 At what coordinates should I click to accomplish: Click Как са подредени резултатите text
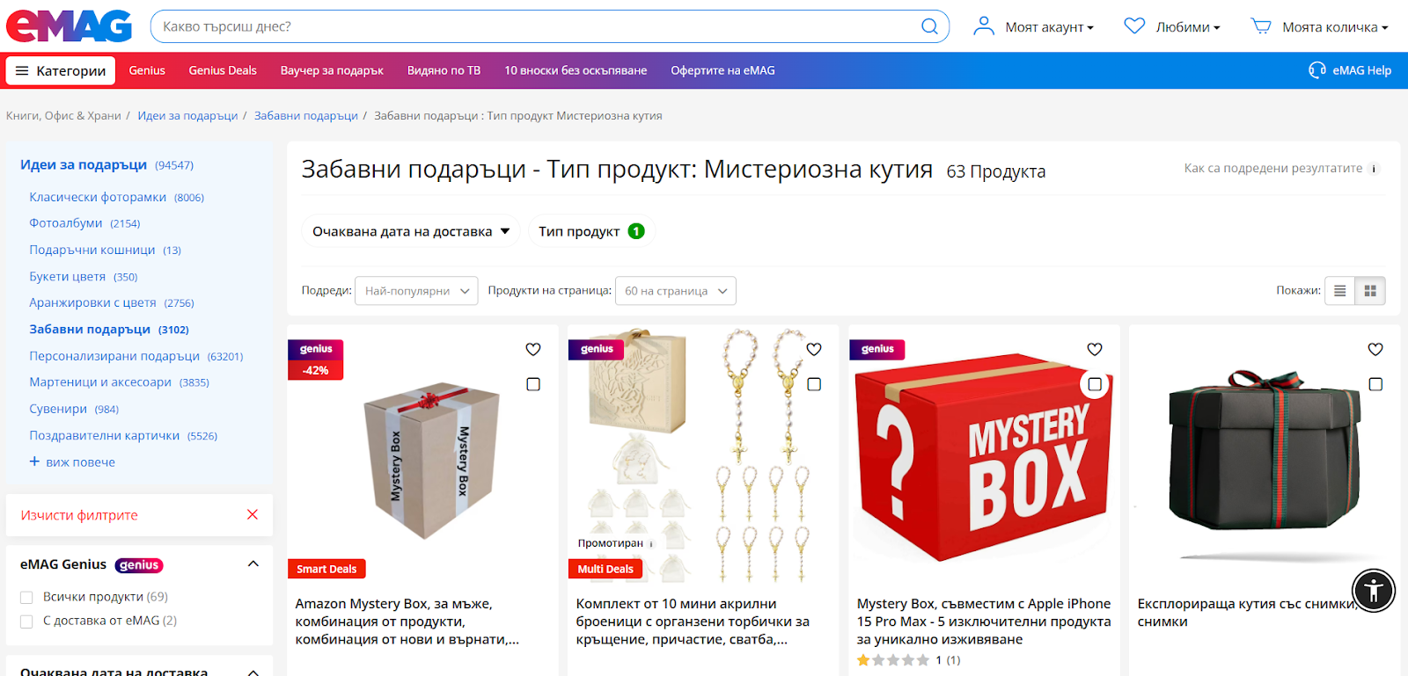coord(1273,168)
